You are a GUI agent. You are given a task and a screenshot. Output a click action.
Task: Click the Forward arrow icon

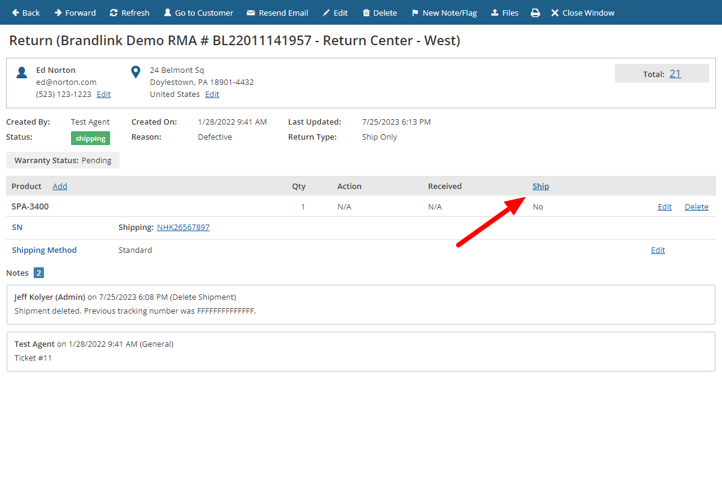pos(57,12)
